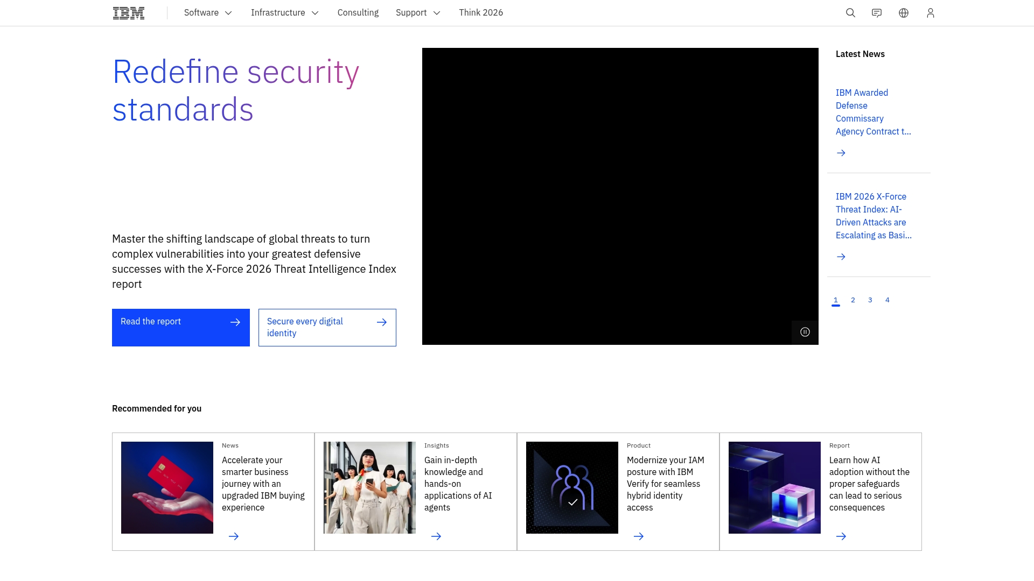Select news page 4

click(888, 300)
